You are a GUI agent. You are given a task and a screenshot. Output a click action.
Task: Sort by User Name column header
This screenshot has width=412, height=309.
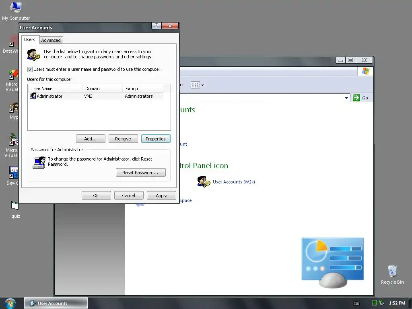point(55,89)
